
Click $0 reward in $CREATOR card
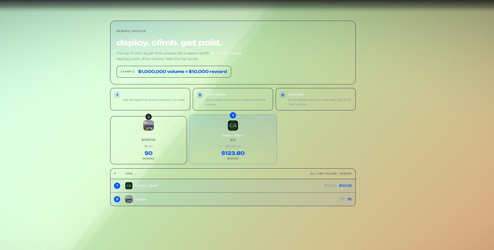pos(149,153)
